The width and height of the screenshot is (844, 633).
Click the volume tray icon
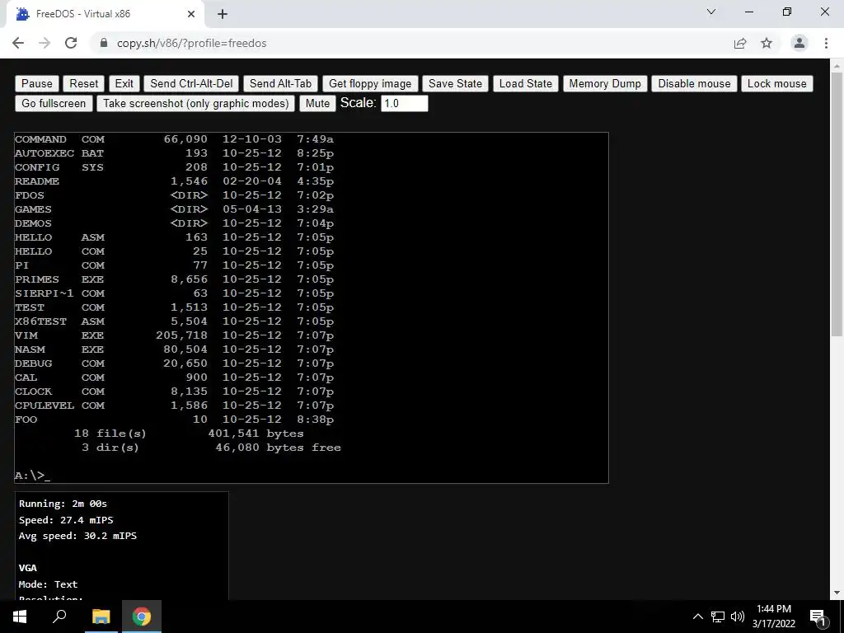coord(737,617)
